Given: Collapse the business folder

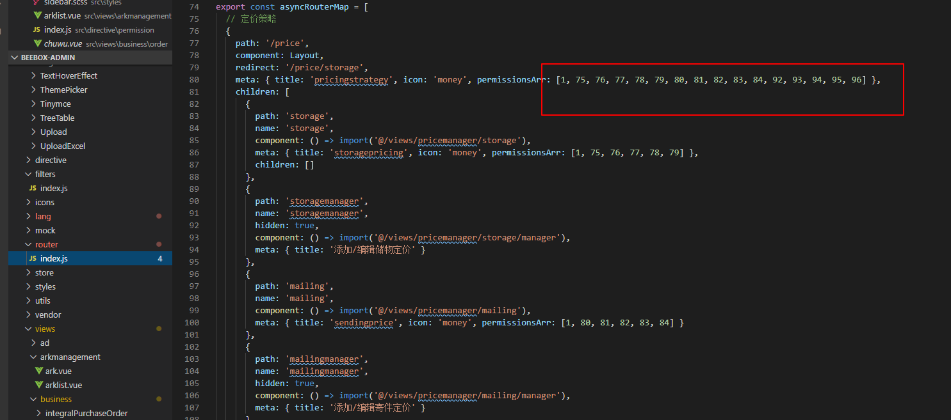Looking at the screenshot, I should coord(56,399).
